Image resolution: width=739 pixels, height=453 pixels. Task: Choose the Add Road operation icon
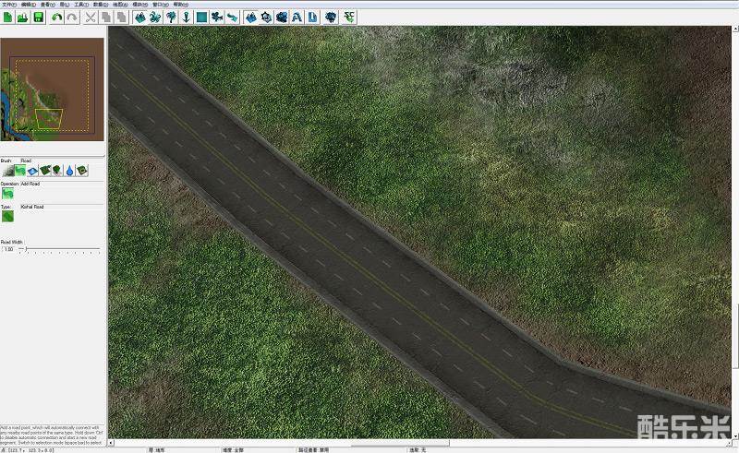coord(7,194)
